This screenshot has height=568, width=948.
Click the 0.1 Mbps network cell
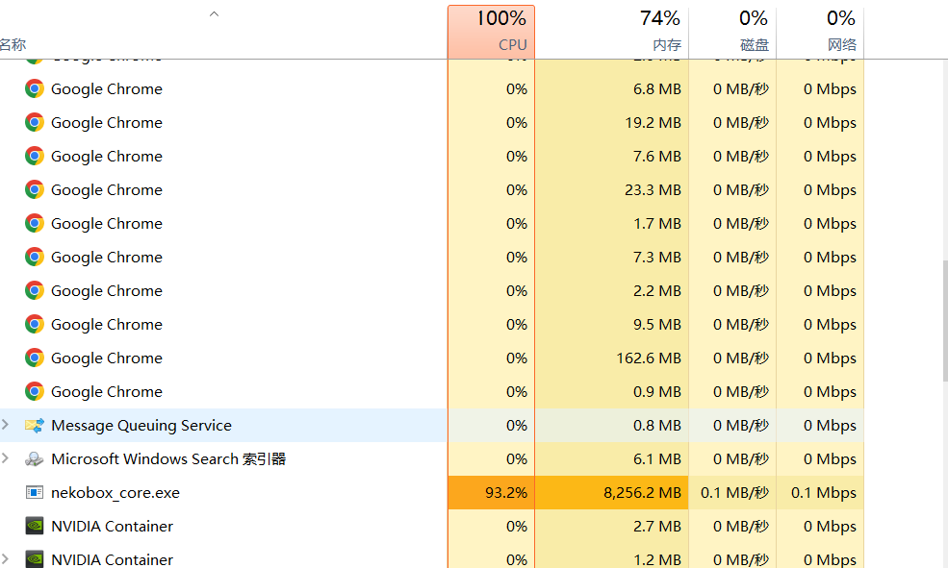click(x=820, y=492)
